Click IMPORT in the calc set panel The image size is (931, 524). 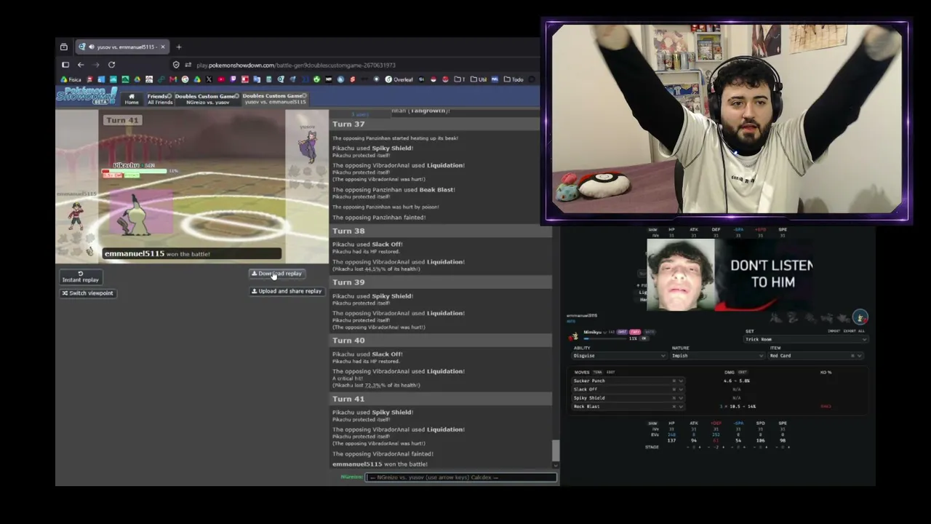834,331
